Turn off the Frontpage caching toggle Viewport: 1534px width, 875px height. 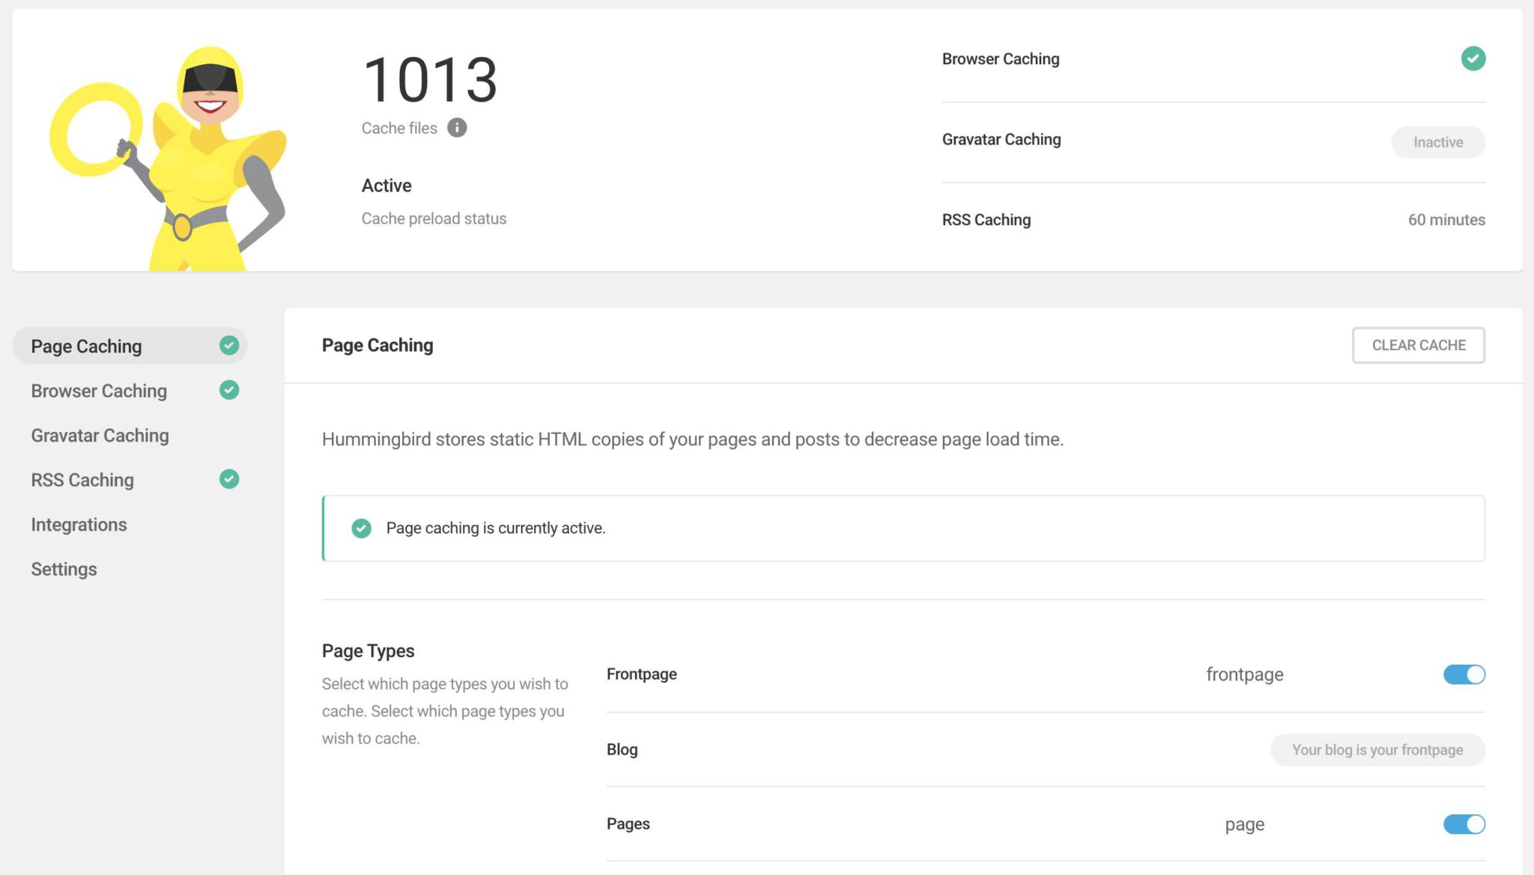[x=1464, y=674]
